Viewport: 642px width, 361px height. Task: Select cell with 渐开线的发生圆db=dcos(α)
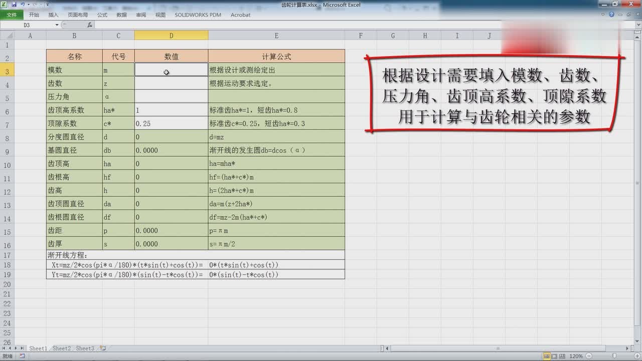(x=276, y=150)
